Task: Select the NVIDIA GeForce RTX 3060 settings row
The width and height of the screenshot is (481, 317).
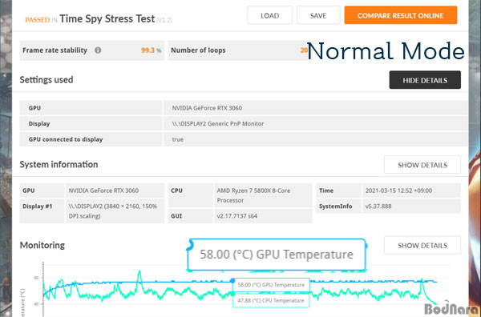Action: (x=244, y=108)
